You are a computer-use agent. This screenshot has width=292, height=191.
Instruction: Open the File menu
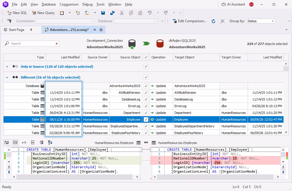click(14, 4)
